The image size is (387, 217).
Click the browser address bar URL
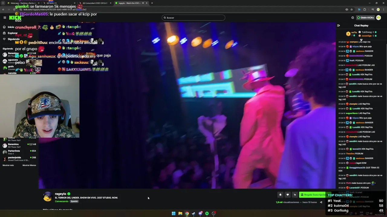click(55, 10)
